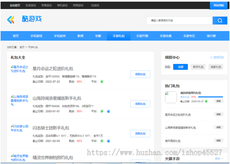This screenshot has height=164, width=230.
Task: Open 魔剑侠缘预约礼包 thumbnail in 热门礼包
Action: [171, 97]
